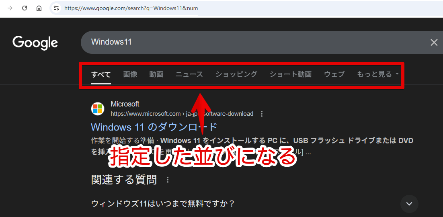Switch to the ウェブ tab
443x217 pixels.
point(334,74)
